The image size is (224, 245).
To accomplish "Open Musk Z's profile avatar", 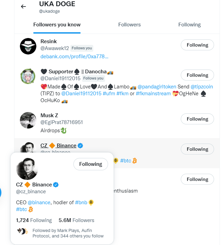I will (28, 120).
